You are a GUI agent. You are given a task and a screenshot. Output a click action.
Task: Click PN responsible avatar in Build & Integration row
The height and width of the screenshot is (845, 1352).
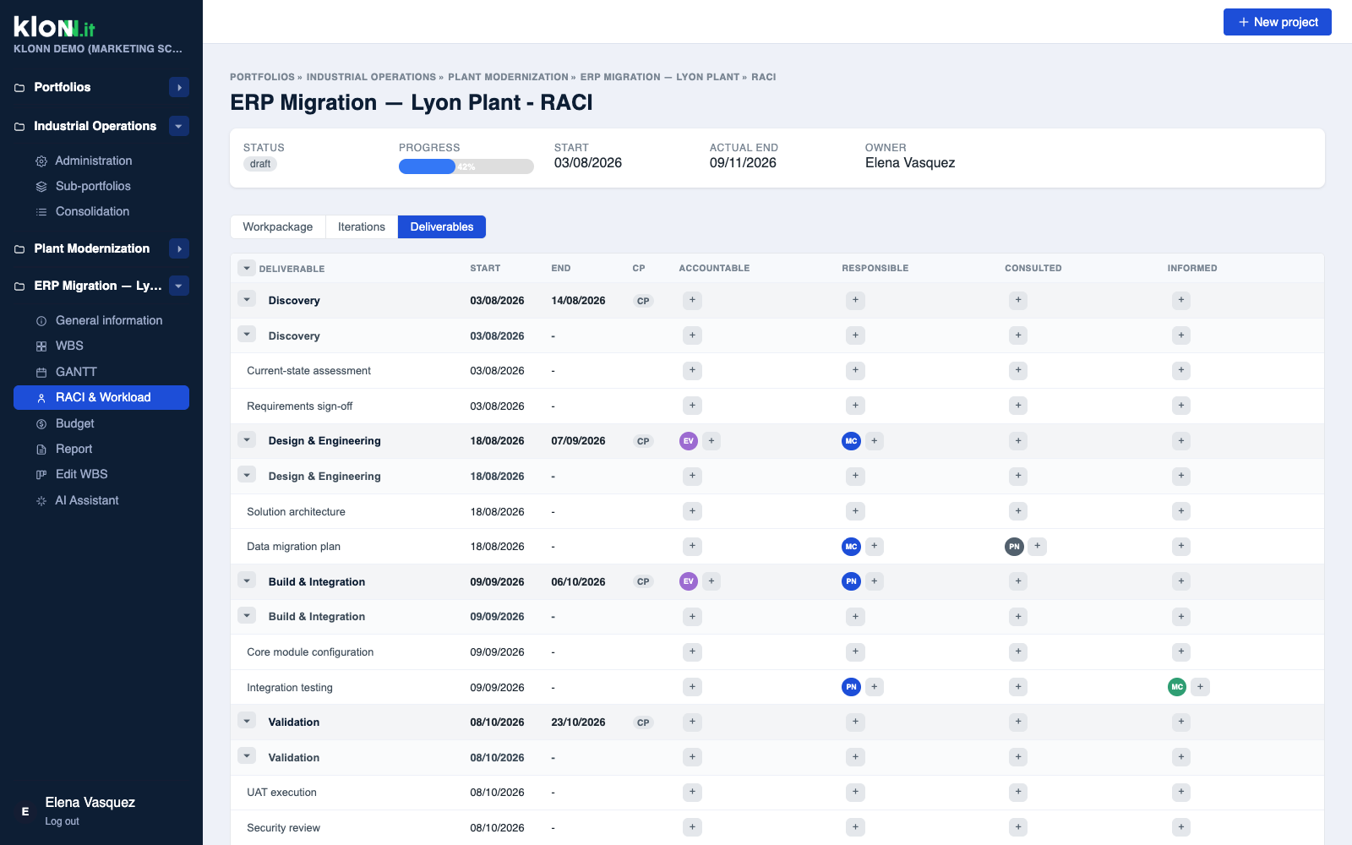click(x=851, y=581)
